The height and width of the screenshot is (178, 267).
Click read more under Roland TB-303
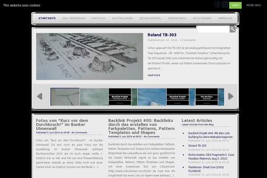tap(154, 75)
